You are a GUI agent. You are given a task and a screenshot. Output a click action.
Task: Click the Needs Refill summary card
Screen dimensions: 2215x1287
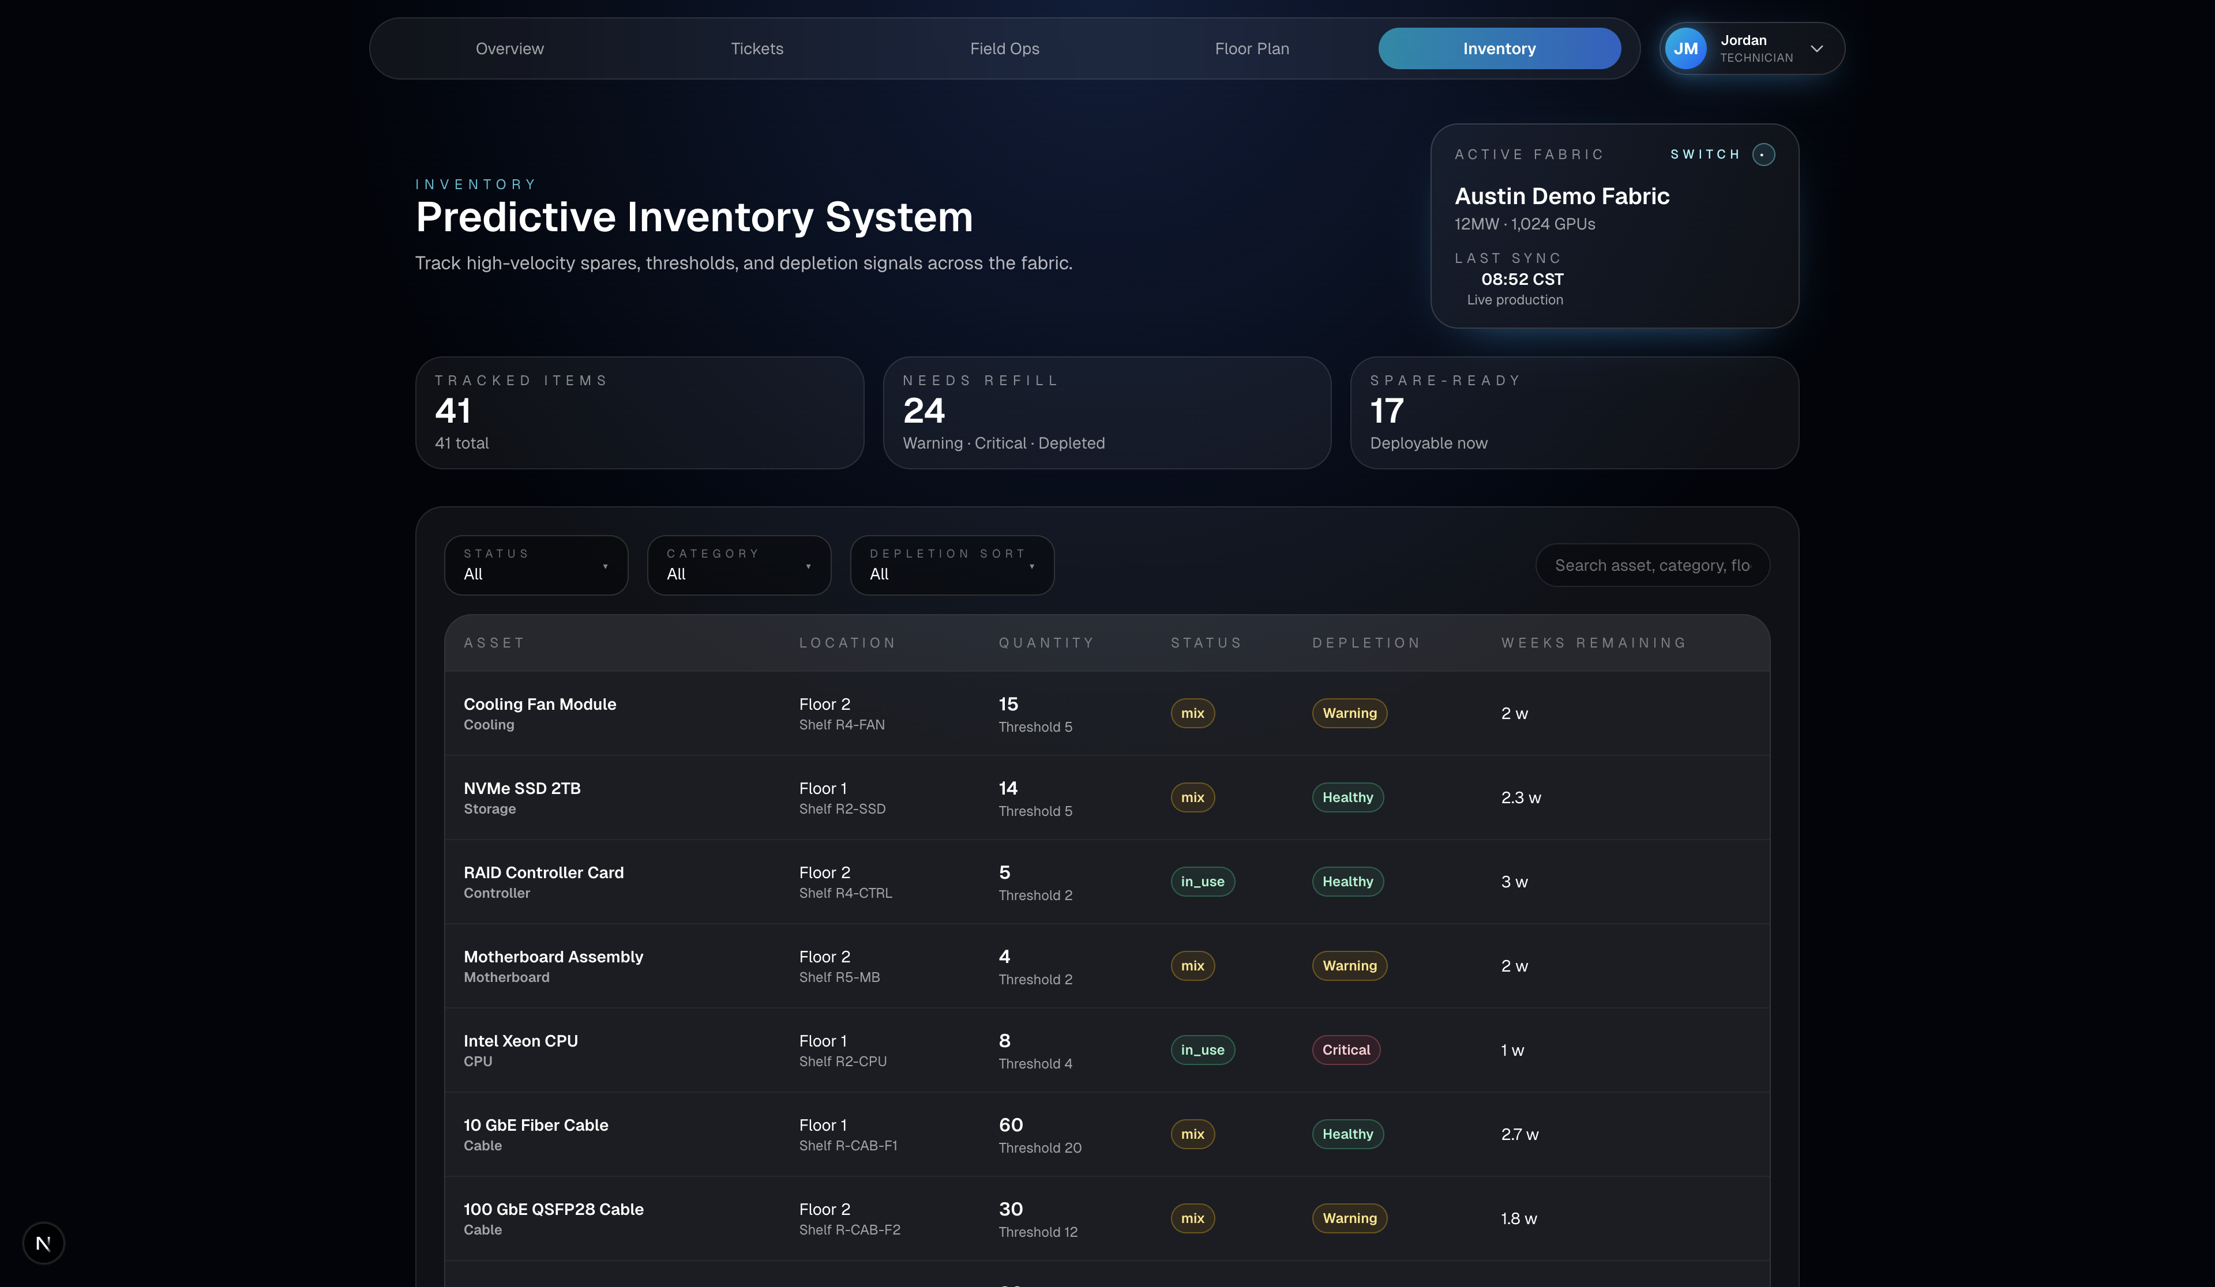[1106, 412]
